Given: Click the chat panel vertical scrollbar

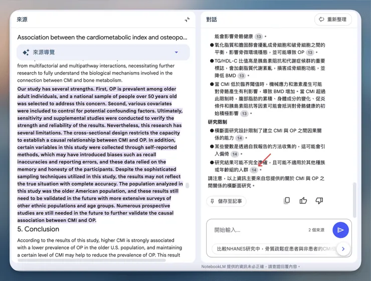Looking at the screenshot, I should [354, 200].
